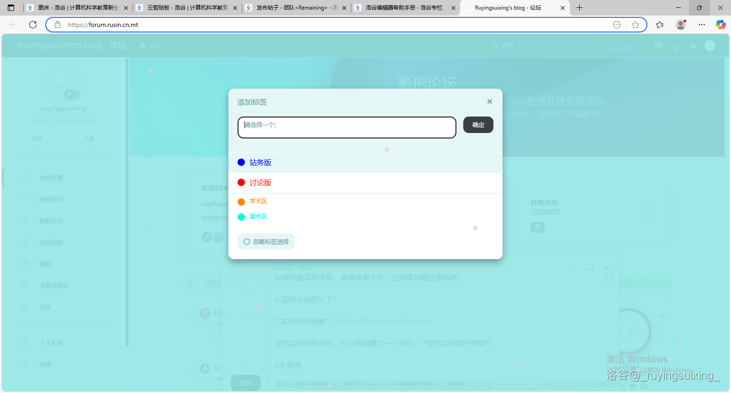The width and height of the screenshot is (731, 393).
Task: Open the Edge favorites list icon
Action: (x=659, y=25)
